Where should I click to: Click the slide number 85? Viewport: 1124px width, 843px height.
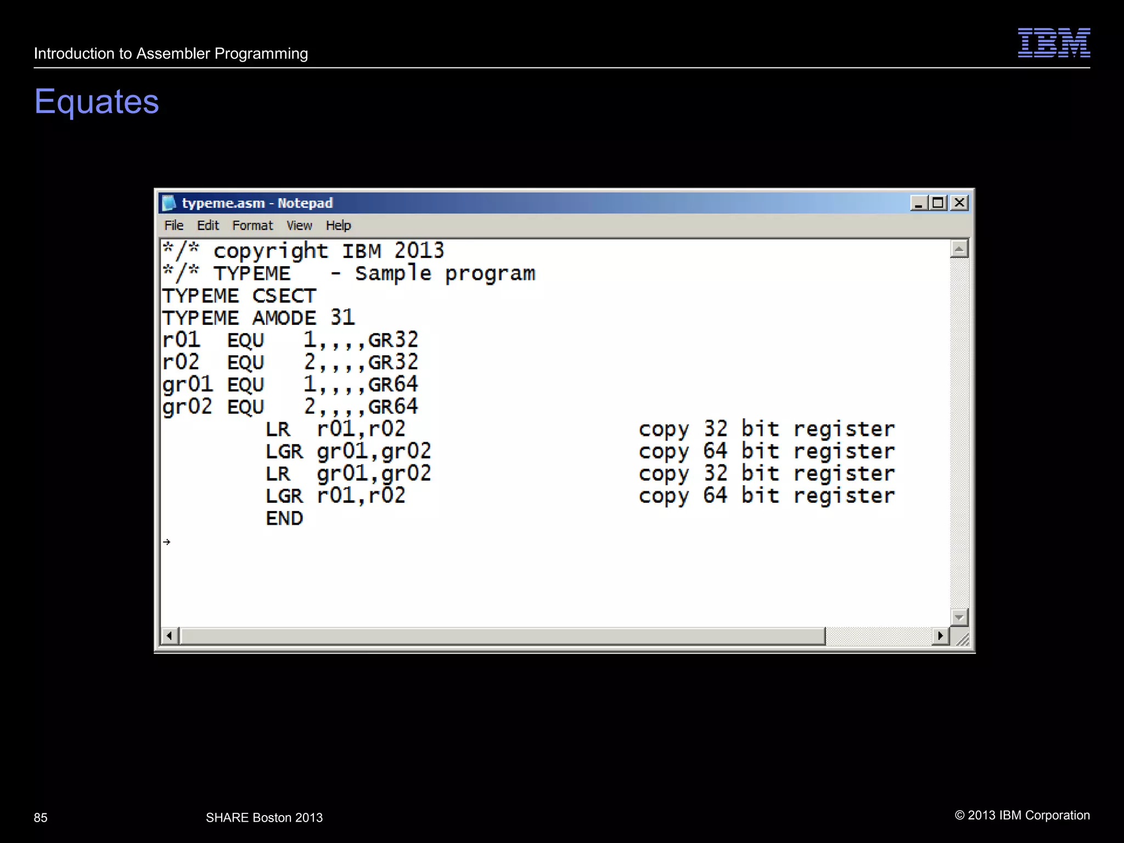click(41, 818)
